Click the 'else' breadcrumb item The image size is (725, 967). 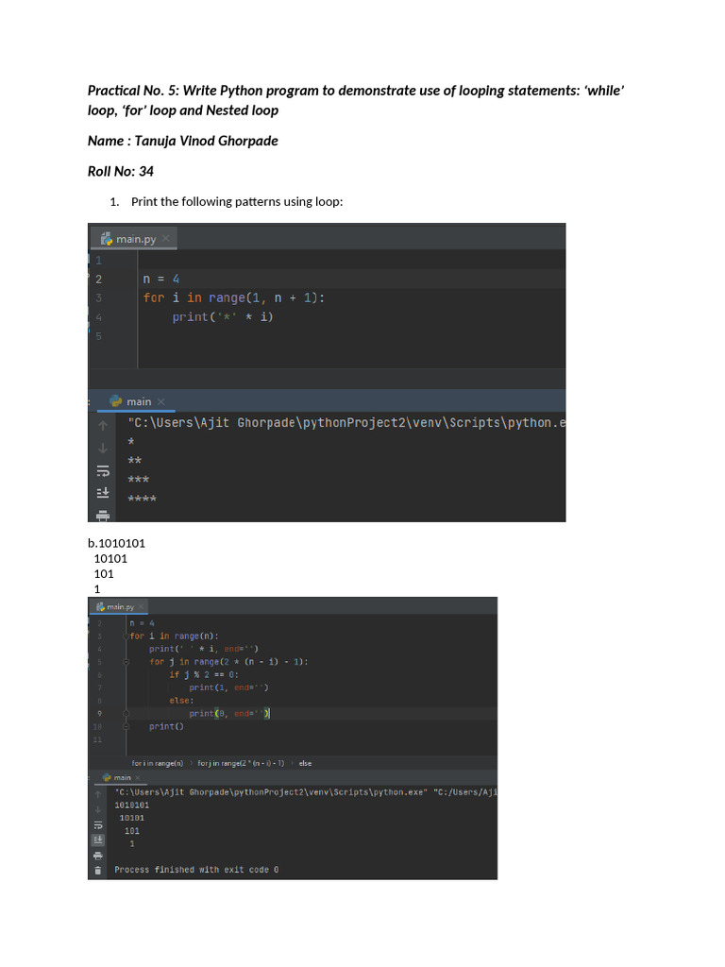coord(305,763)
